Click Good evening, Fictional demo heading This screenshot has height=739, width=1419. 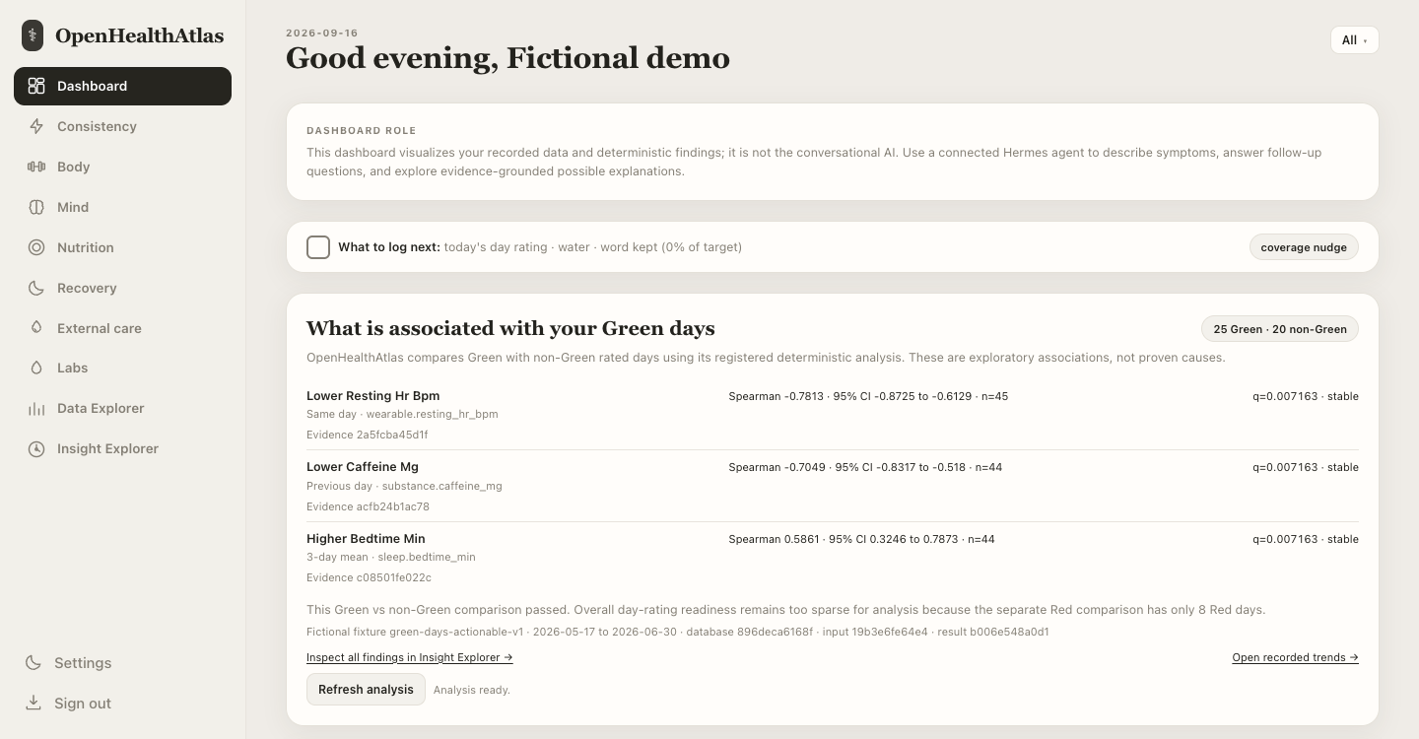click(507, 58)
